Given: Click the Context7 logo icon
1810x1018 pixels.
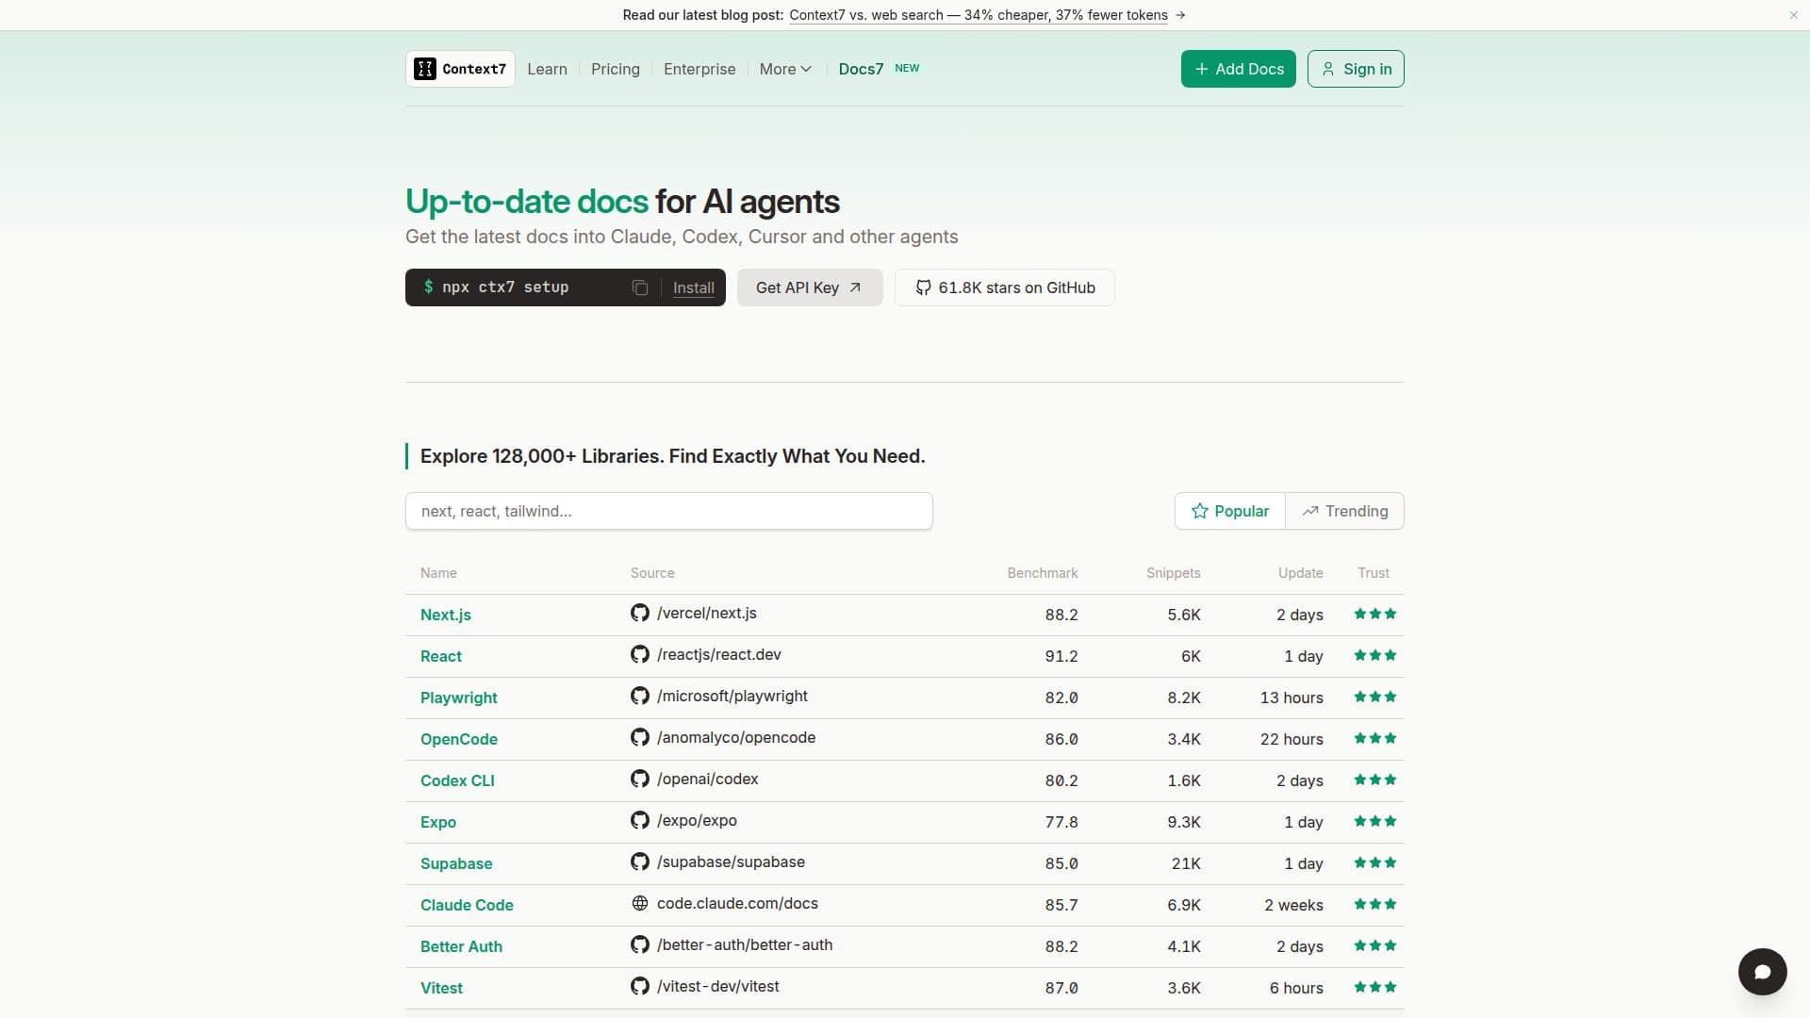Looking at the screenshot, I should [425, 69].
